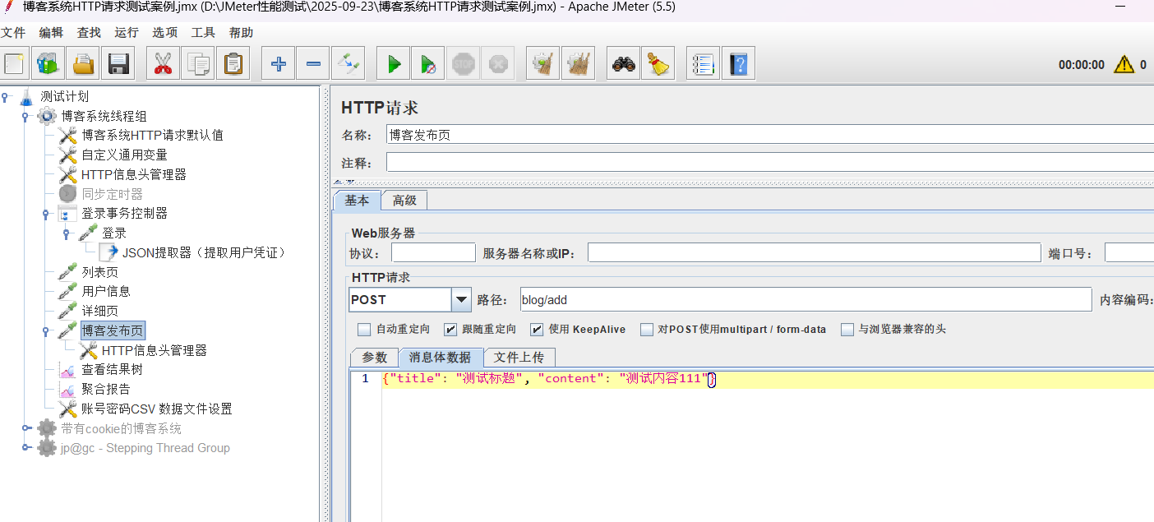Click the New test plan toolbar icon
1154x522 pixels.
coord(14,63)
